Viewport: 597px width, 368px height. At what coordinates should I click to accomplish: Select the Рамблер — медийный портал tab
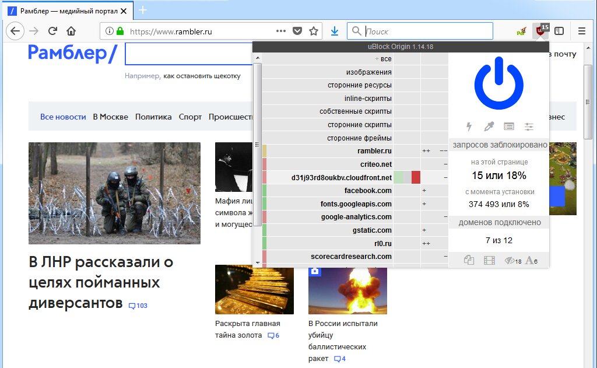point(68,10)
